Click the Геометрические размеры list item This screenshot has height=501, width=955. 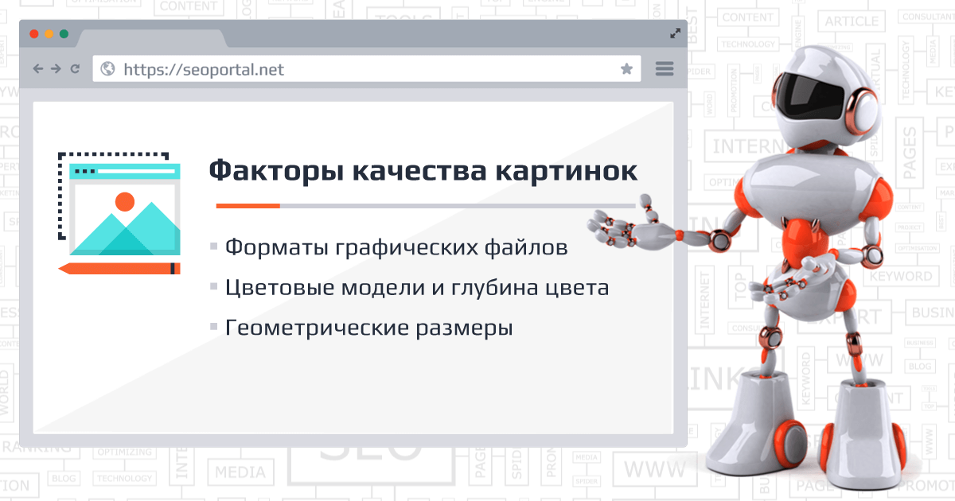[x=368, y=328]
